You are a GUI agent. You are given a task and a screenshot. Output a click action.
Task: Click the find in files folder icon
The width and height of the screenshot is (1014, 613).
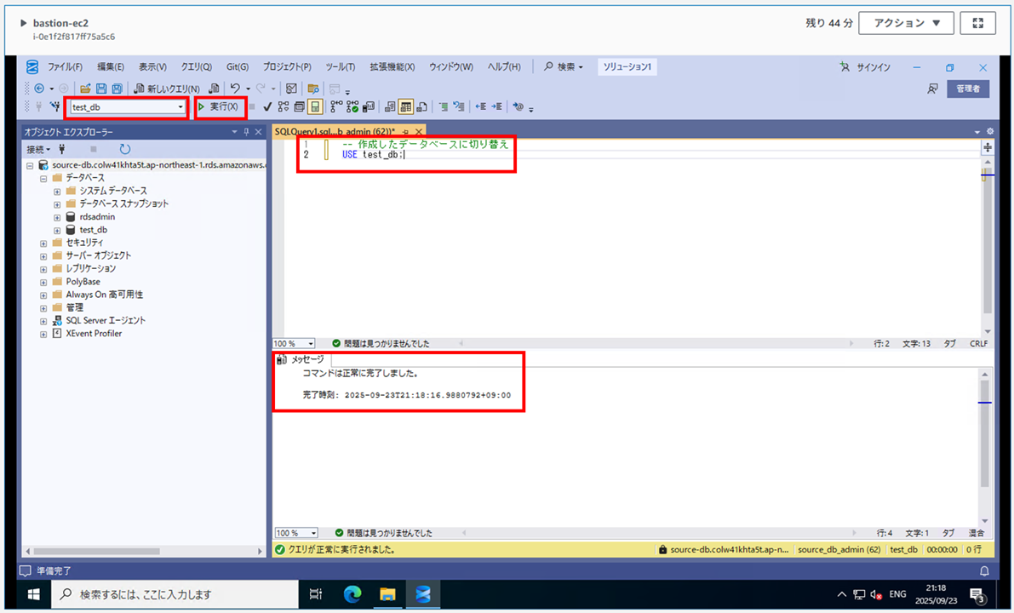[313, 89]
